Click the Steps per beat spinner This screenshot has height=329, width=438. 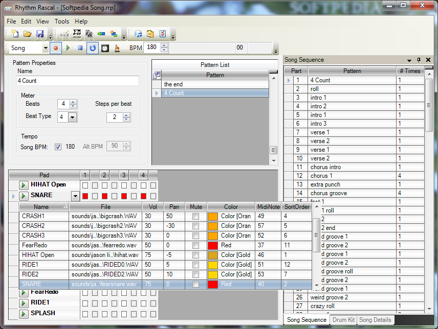[x=126, y=118]
